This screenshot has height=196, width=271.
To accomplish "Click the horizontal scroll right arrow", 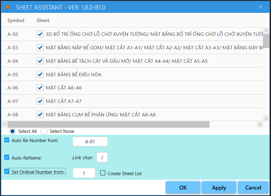I will 260,124.
